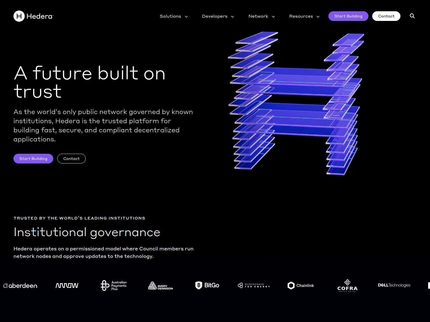Click the Dell Technologies logo
This screenshot has width=430, height=322.
(x=394, y=285)
